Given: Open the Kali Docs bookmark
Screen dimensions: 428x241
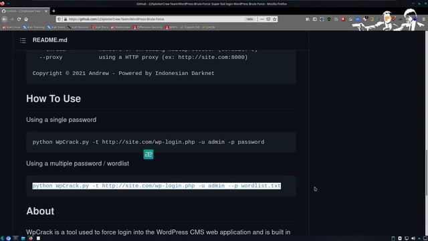Looking at the screenshot, I should tap(100, 27).
